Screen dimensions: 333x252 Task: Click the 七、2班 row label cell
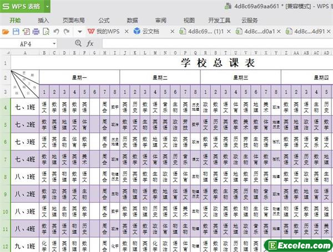click(x=25, y=124)
